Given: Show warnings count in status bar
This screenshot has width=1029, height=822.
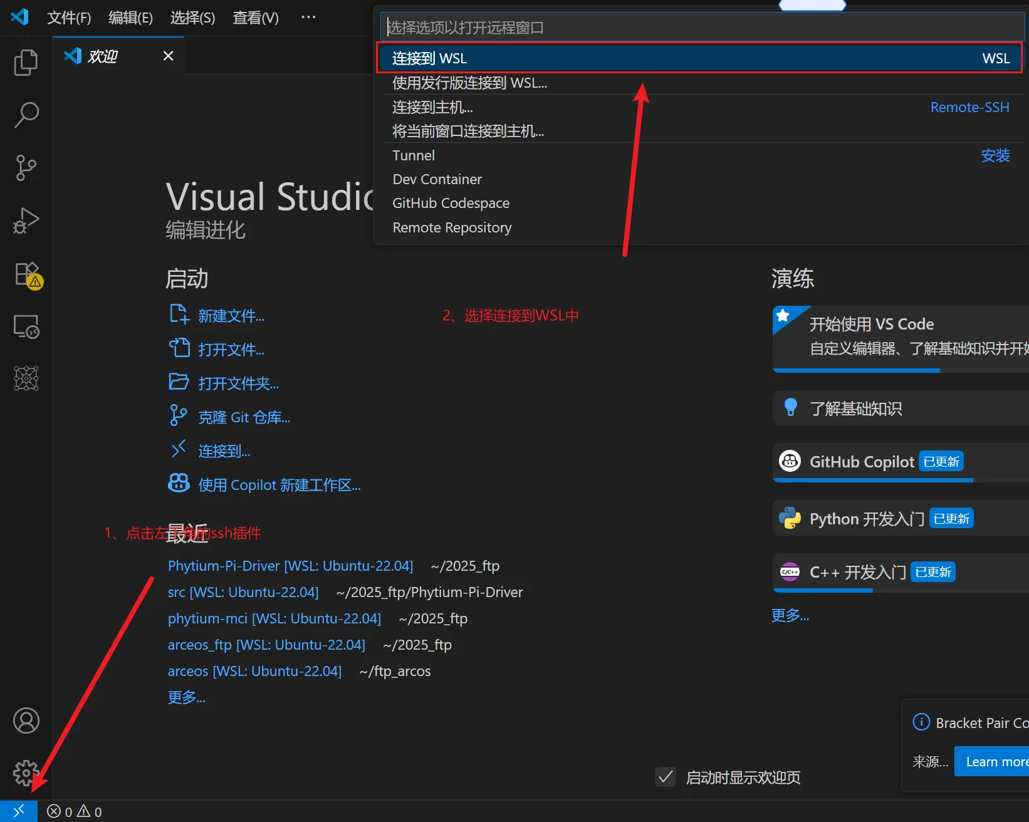Looking at the screenshot, I should 89,811.
